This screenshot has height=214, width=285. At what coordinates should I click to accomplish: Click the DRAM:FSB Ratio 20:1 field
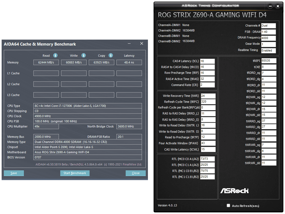pos(129,137)
